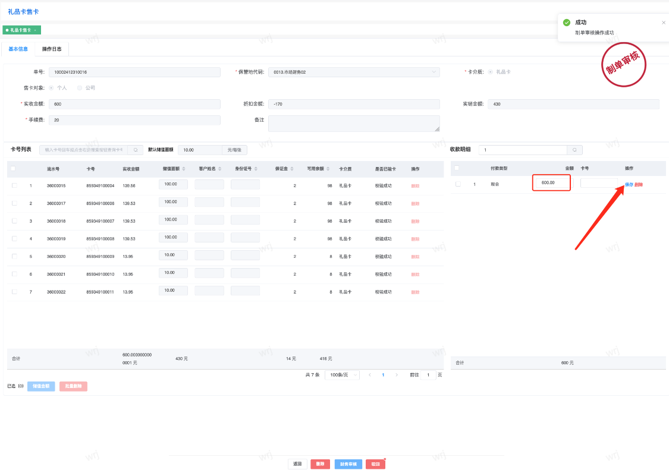Sort the table by 可用余额
This screenshot has height=473, width=669.
click(x=328, y=169)
